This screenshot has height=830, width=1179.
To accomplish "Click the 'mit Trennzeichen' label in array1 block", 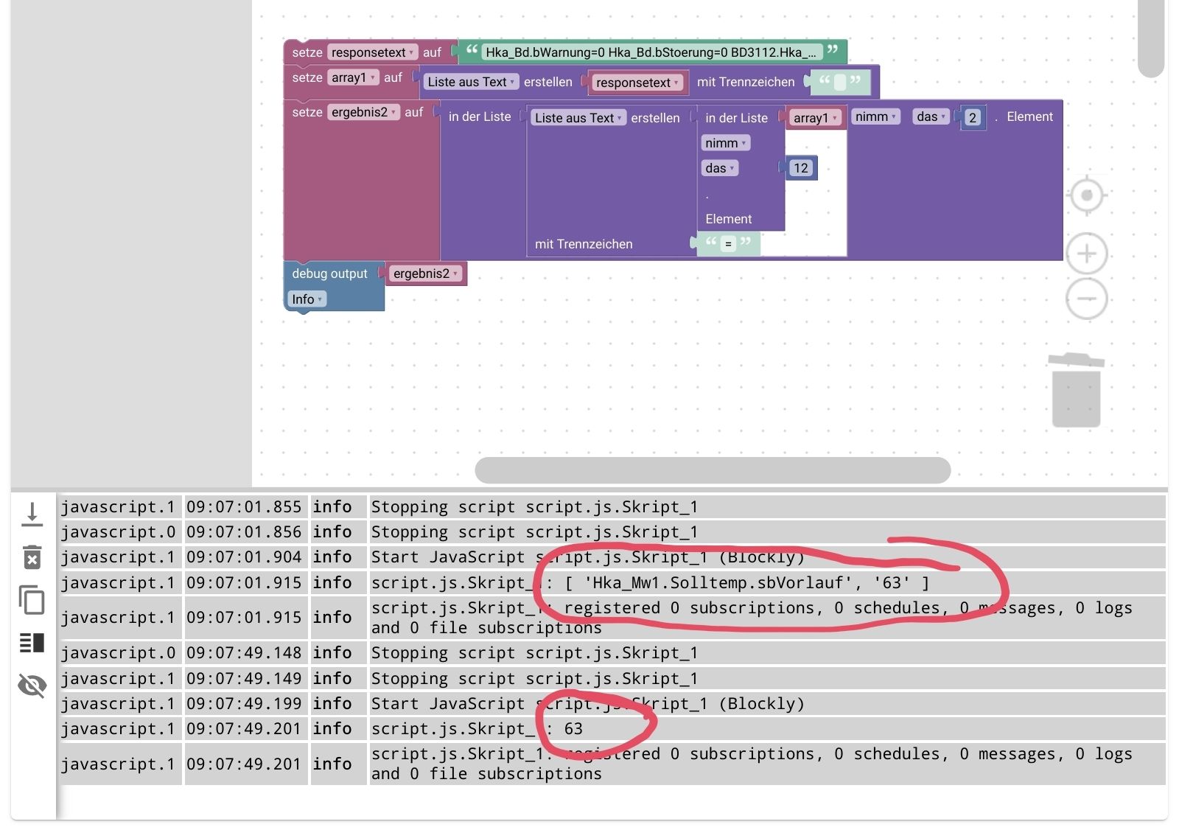I will 746,82.
